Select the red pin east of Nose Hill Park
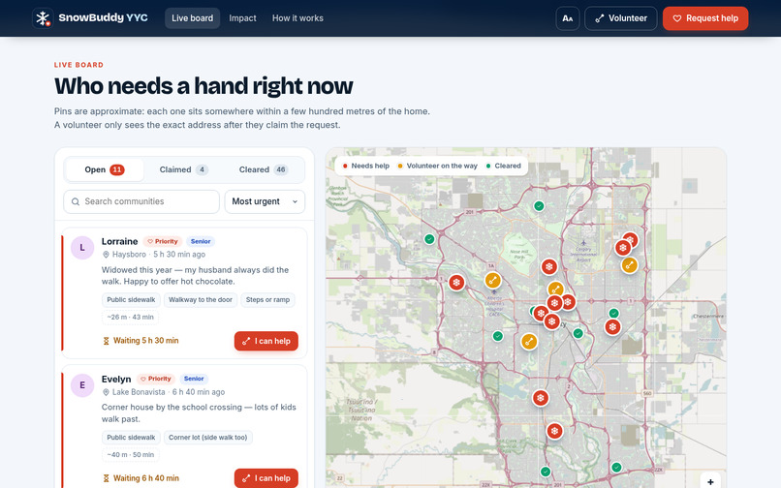The image size is (781, 488). tap(548, 267)
